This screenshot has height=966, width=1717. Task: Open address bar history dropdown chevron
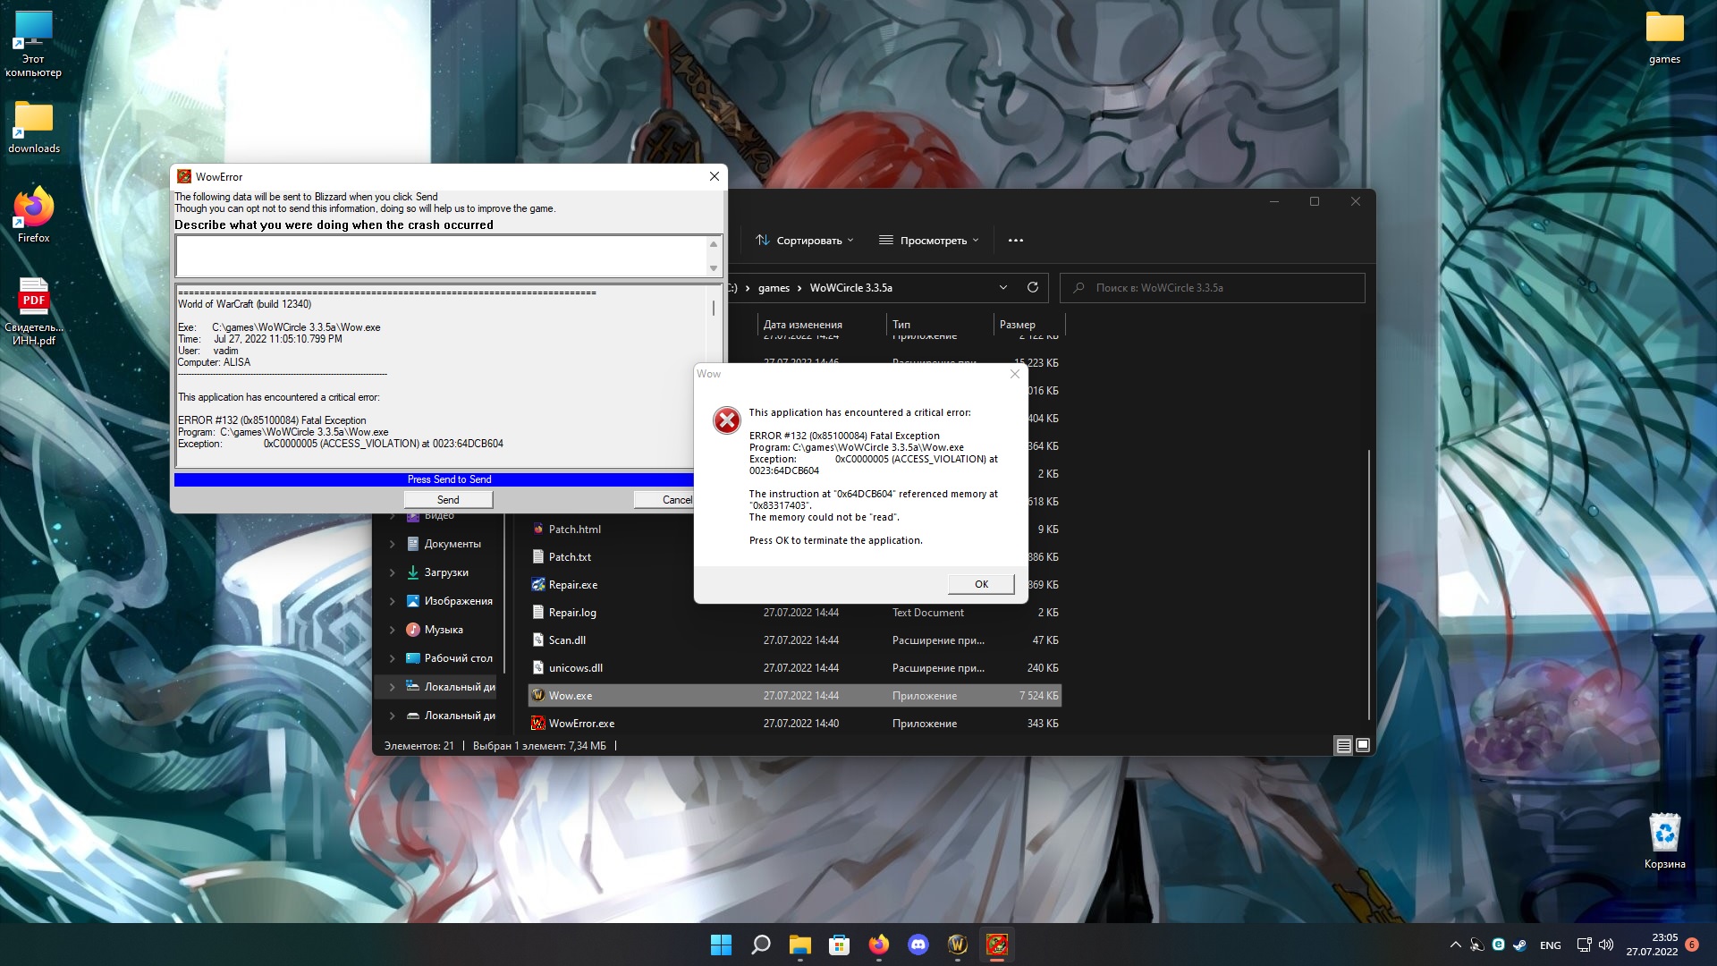tap(1002, 287)
